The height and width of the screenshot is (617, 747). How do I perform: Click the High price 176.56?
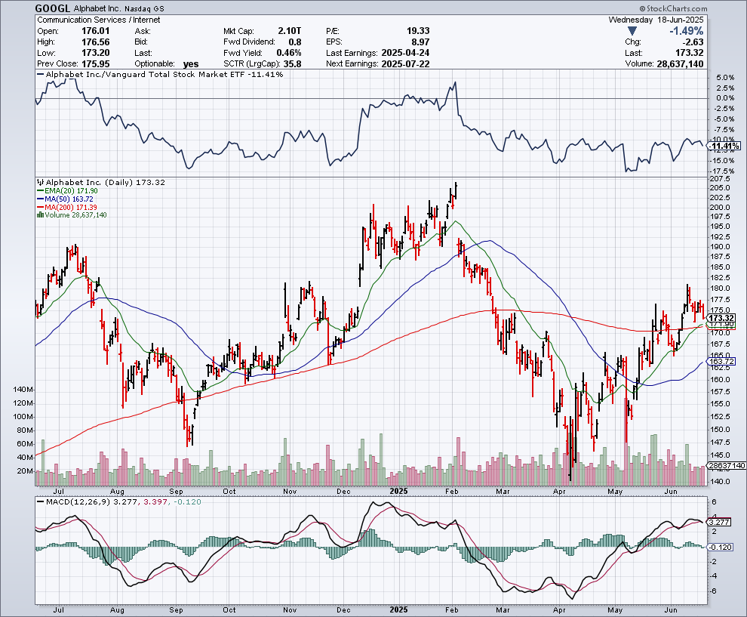click(96, 42)
